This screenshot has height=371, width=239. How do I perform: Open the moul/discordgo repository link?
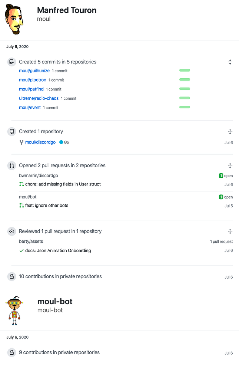click(x=41, y=142)
